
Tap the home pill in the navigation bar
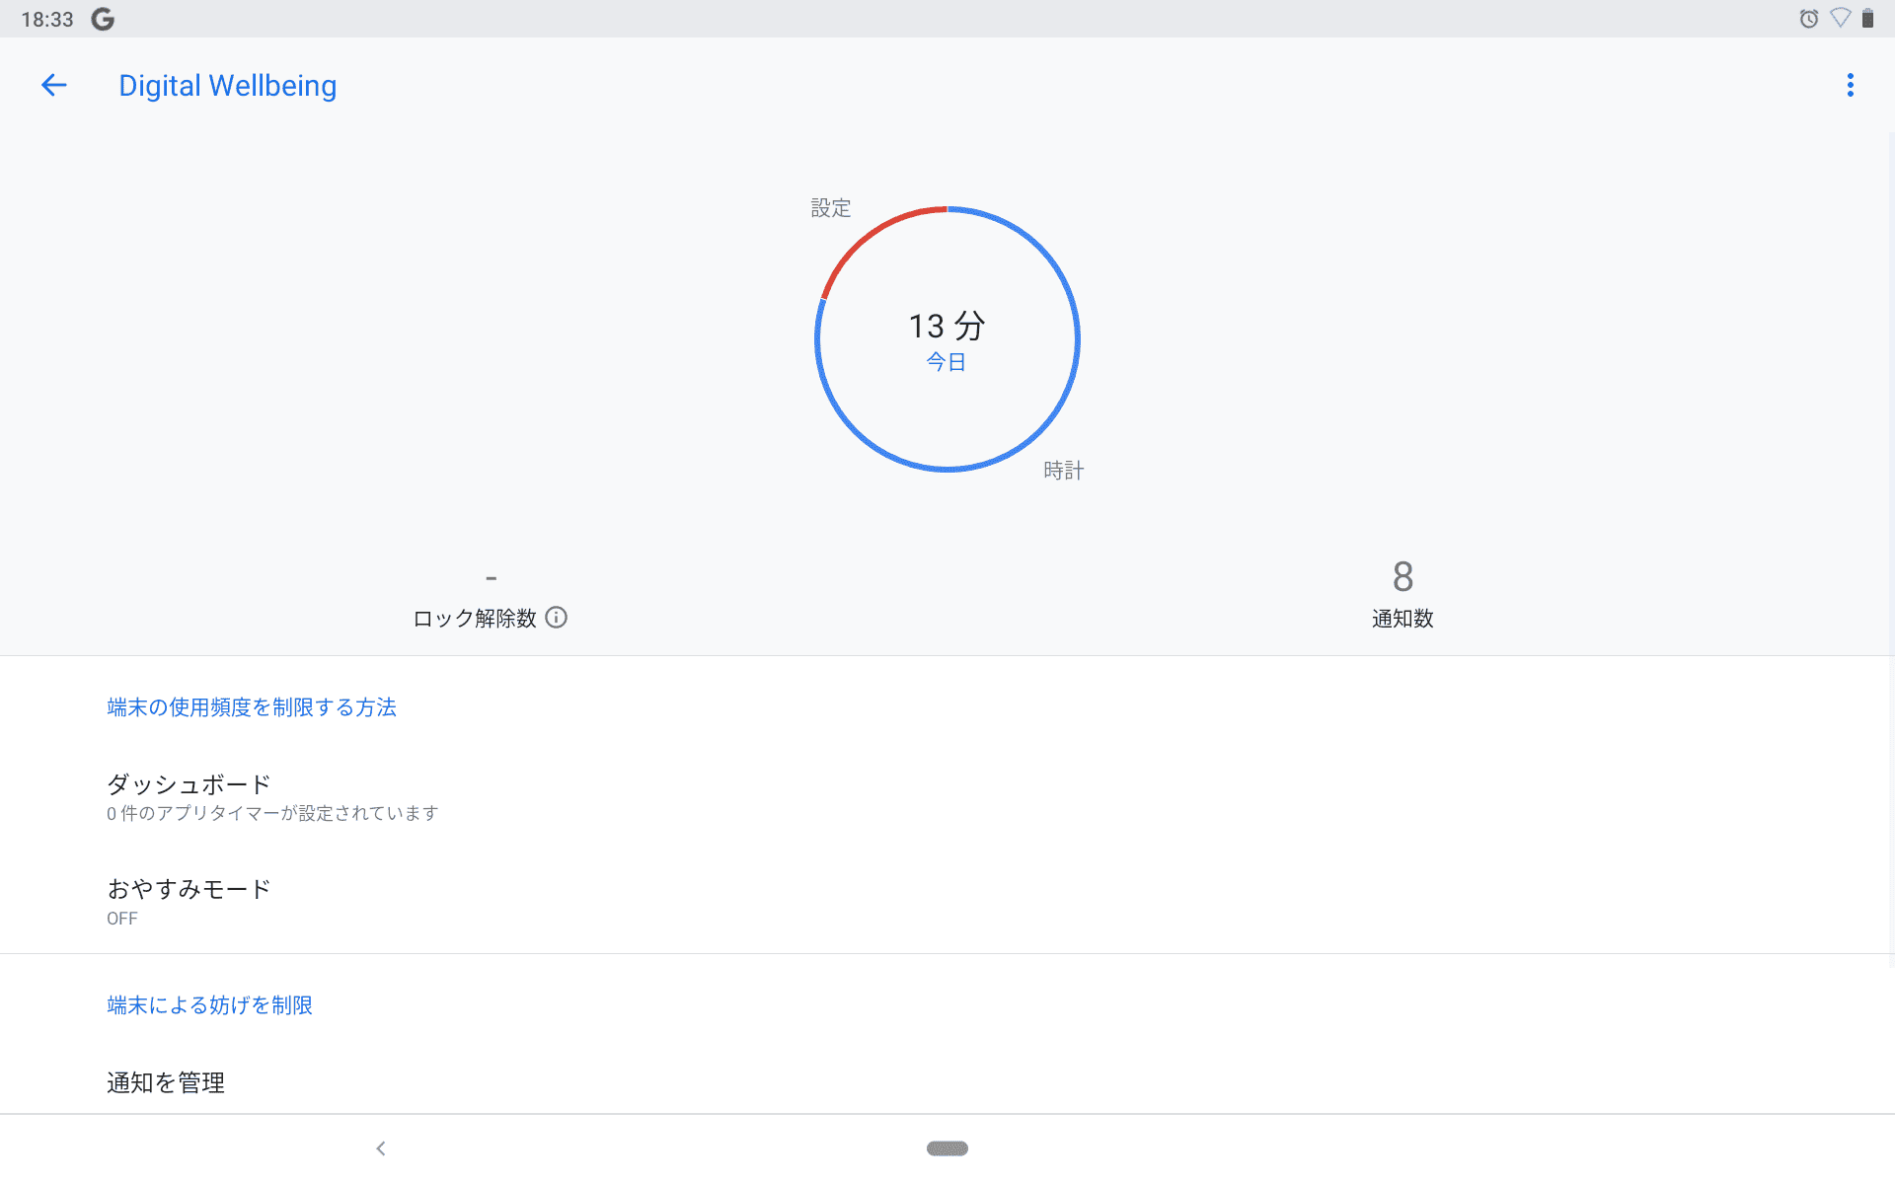947,1148
